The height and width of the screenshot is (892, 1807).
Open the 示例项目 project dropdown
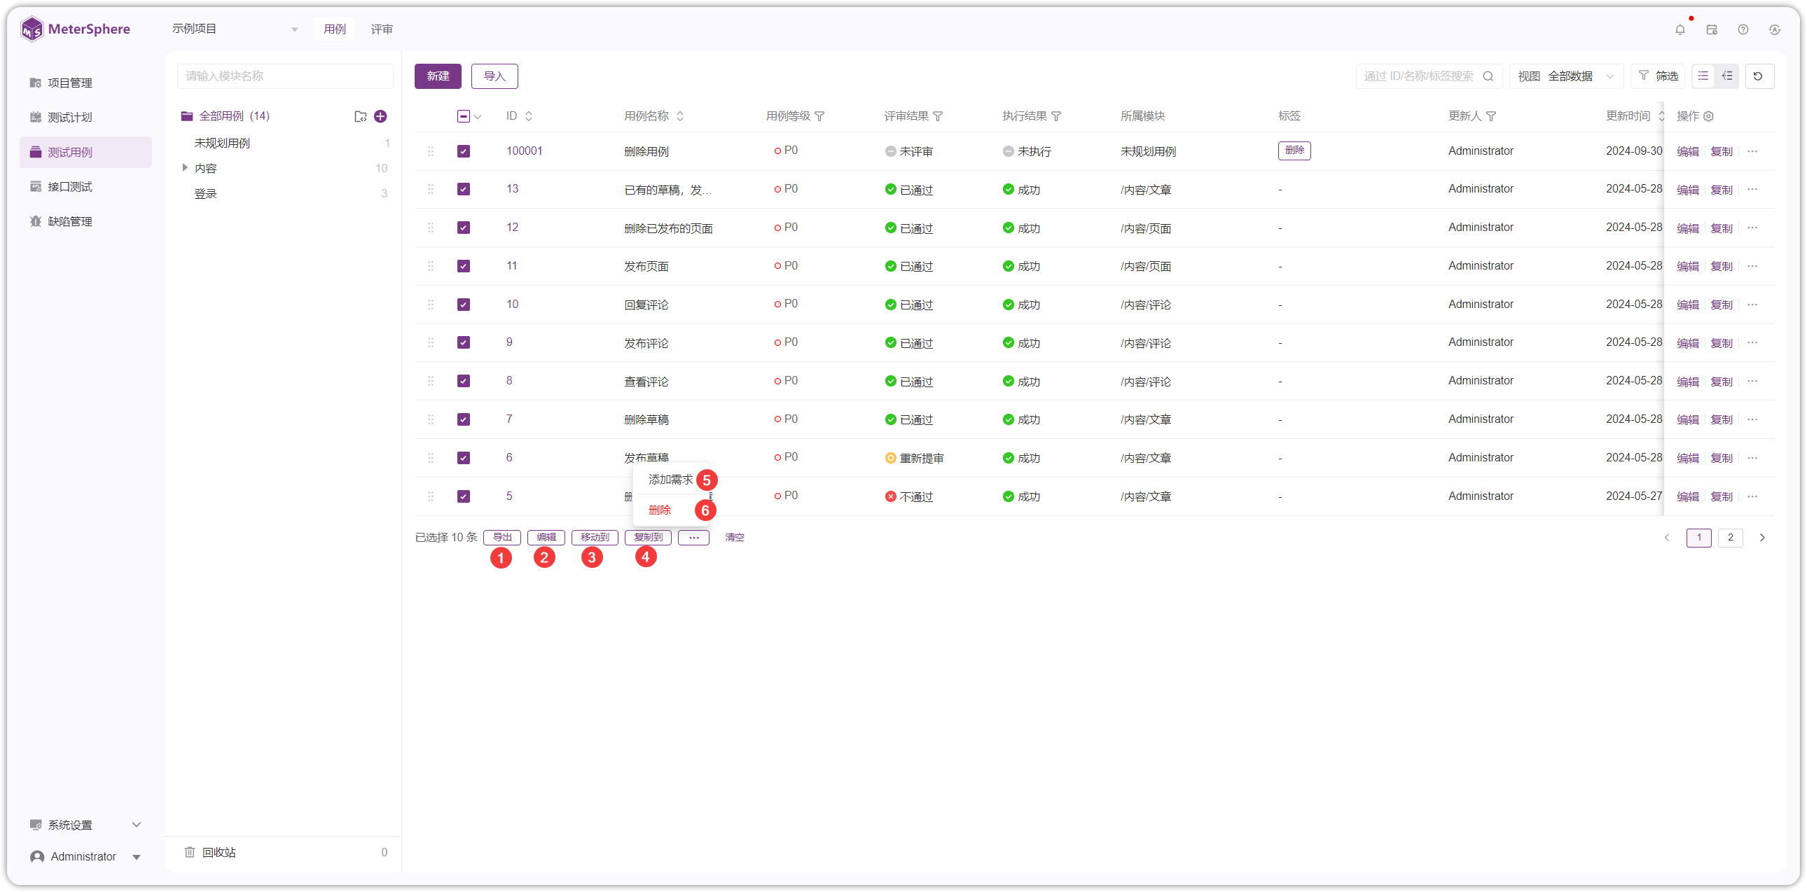pos(235,29)
